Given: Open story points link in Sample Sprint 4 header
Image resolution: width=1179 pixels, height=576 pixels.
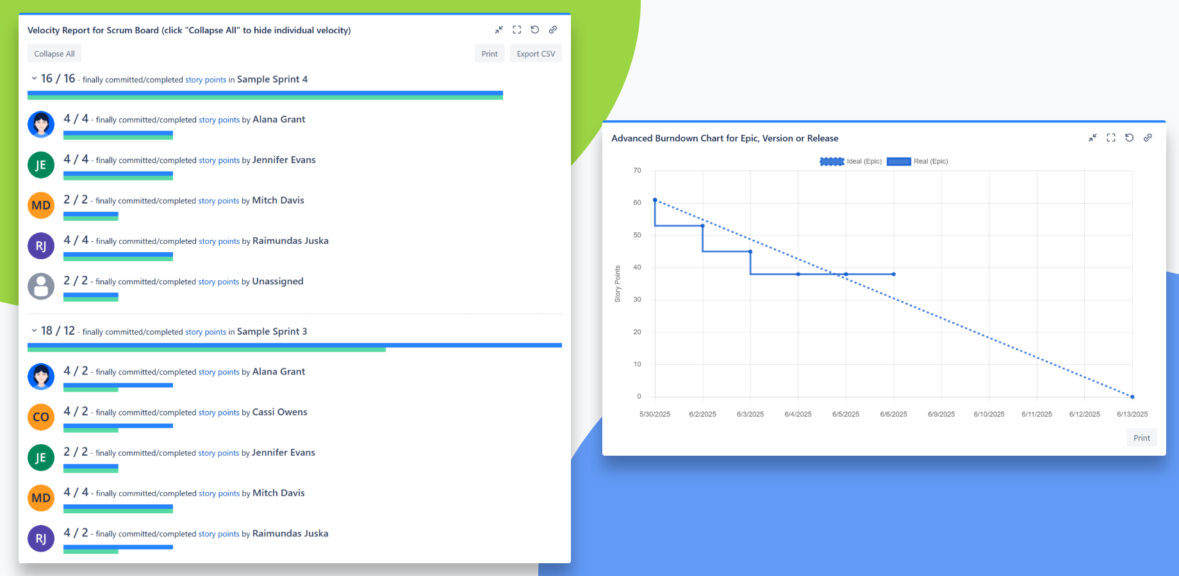Looking at the screenshot, I should pyautogui.click(x=206, y=80).
